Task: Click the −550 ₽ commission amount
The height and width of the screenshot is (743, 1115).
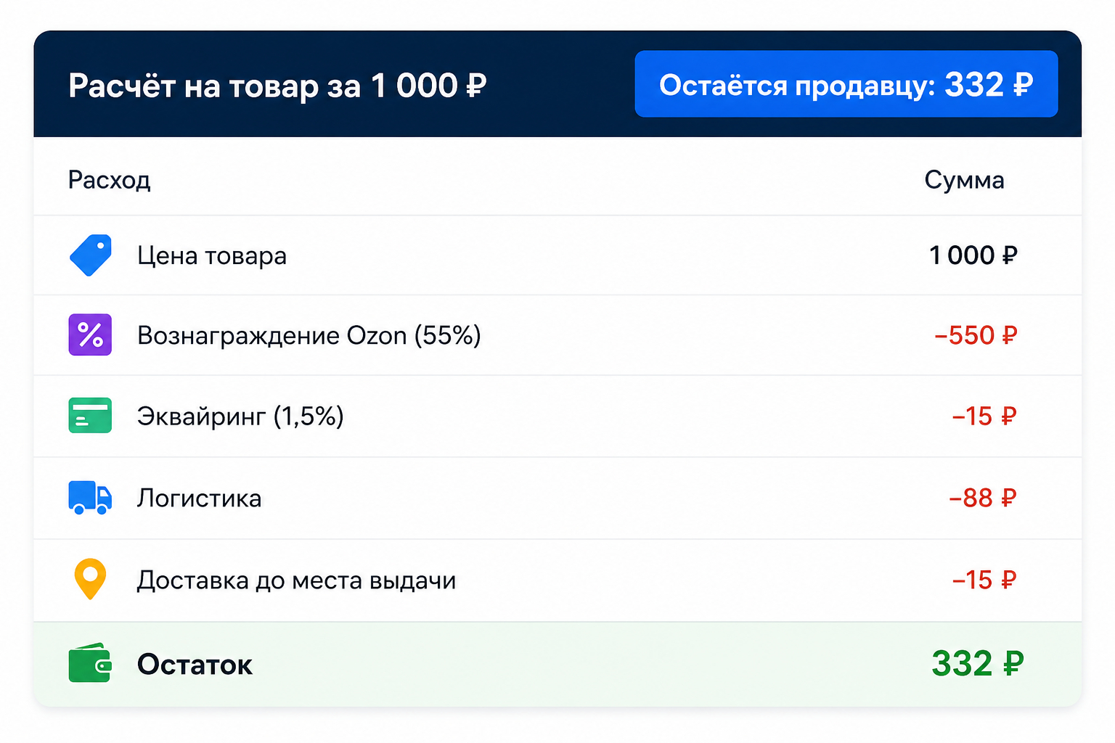Action: point(976,335)
